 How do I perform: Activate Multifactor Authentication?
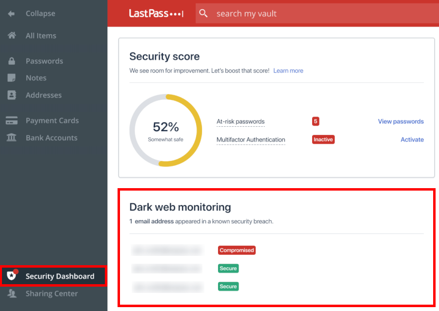pos(412,139)
